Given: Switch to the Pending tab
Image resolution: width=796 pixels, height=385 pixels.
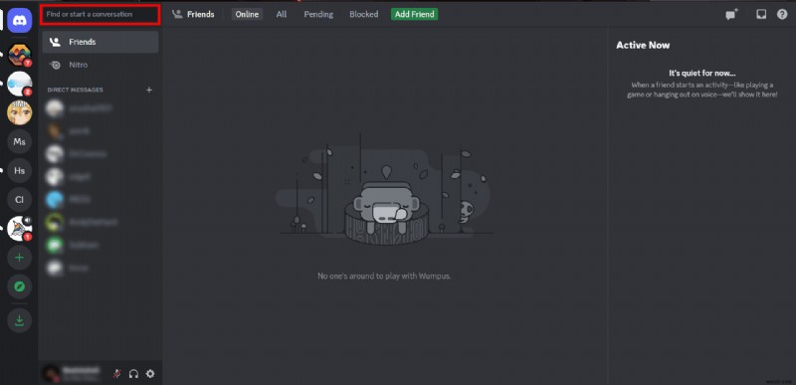Looking at the screenshot, I should point(318,14).
